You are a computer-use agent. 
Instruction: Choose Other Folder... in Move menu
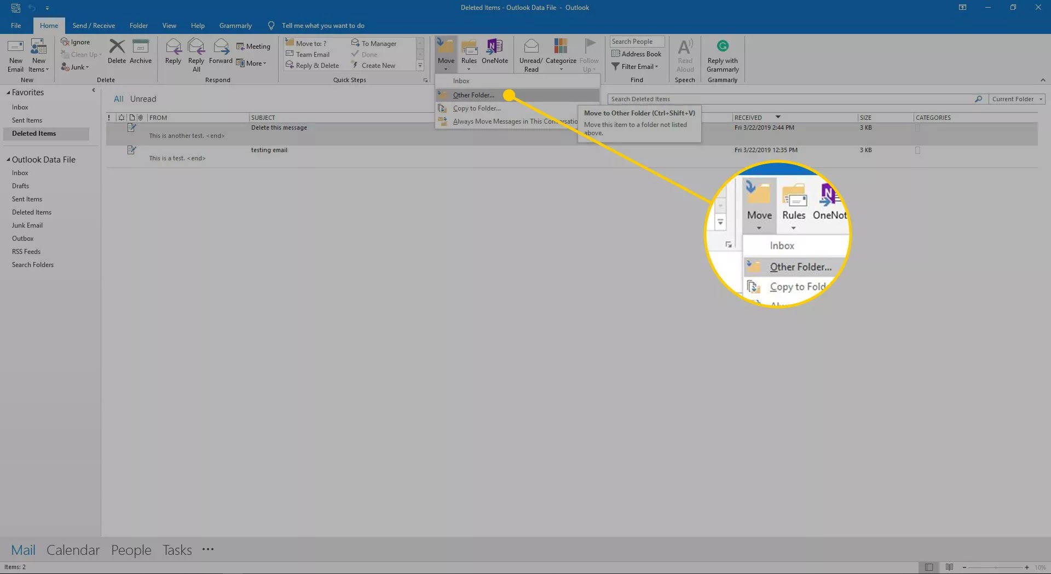(517, 95)
